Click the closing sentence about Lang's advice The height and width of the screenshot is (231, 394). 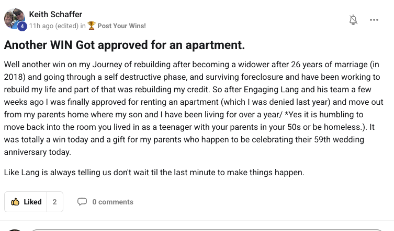154,172
